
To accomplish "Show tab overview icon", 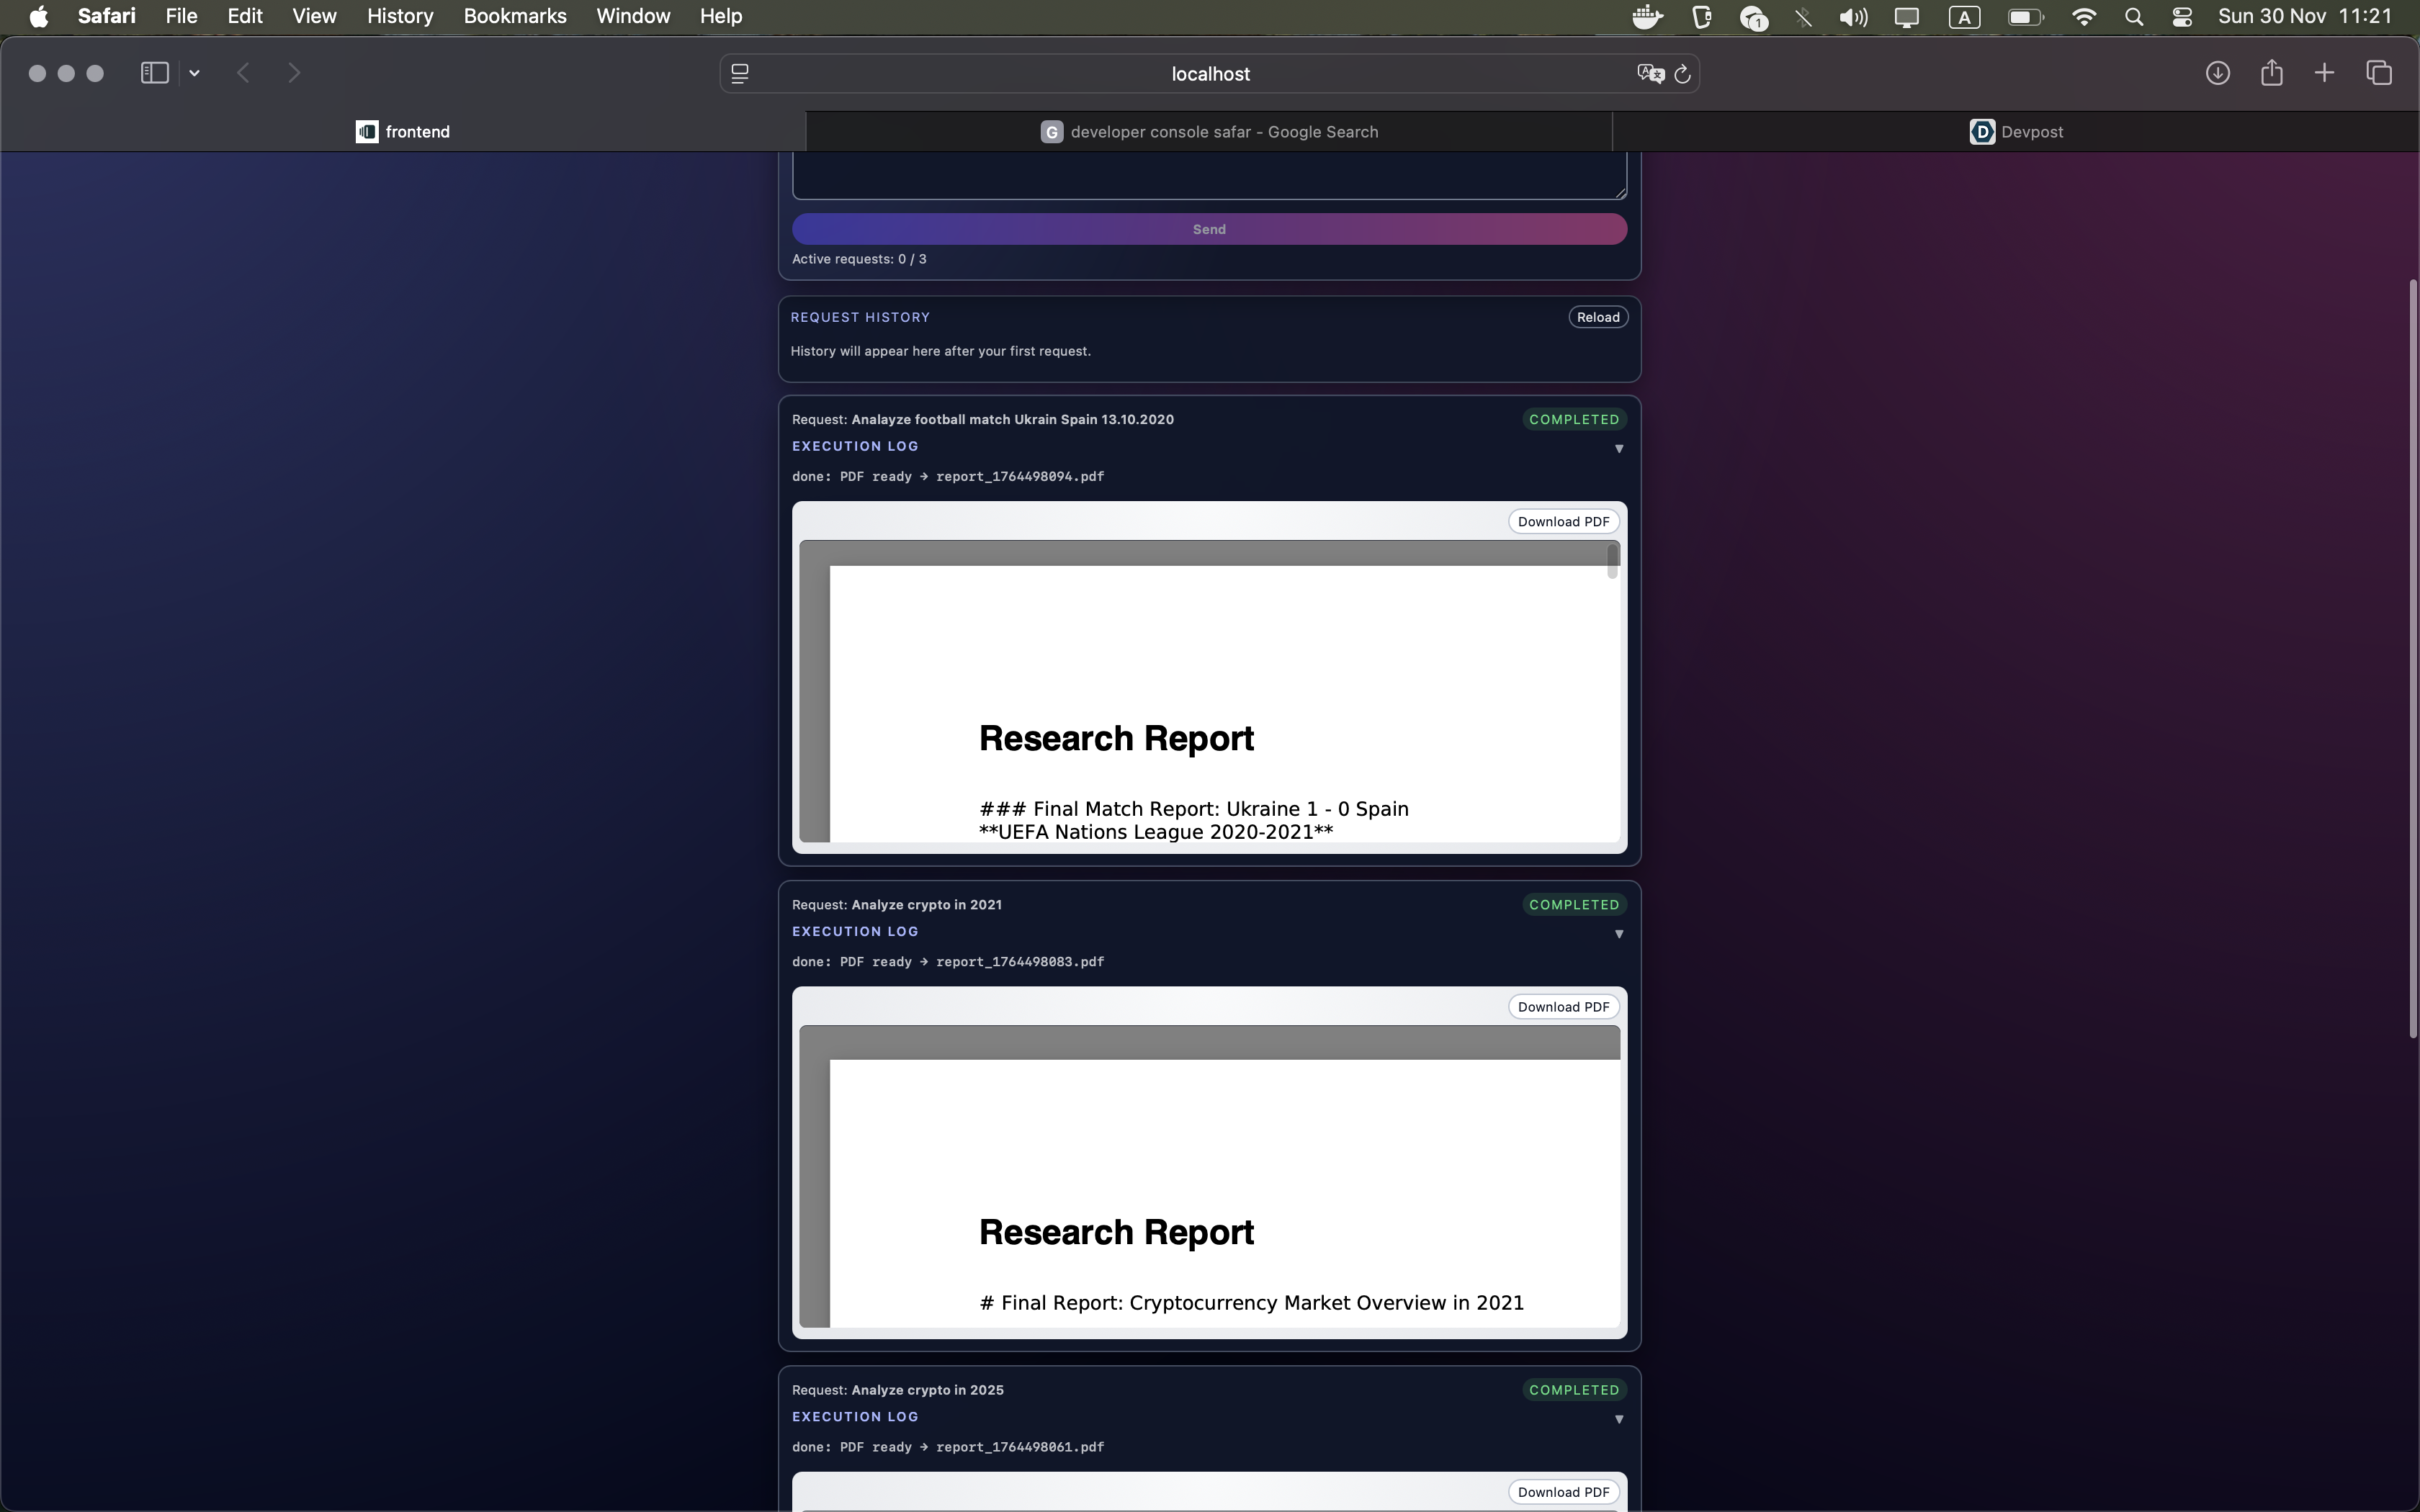I will (2379, 73).
